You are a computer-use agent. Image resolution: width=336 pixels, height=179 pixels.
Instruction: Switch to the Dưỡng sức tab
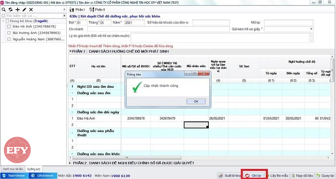point(34,169)
